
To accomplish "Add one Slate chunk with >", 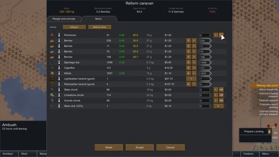I will pos(215,90).
